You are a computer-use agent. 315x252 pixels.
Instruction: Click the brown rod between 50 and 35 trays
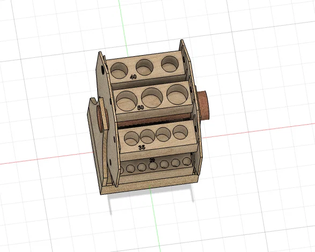pyautogui.click(x=154, y=120)
